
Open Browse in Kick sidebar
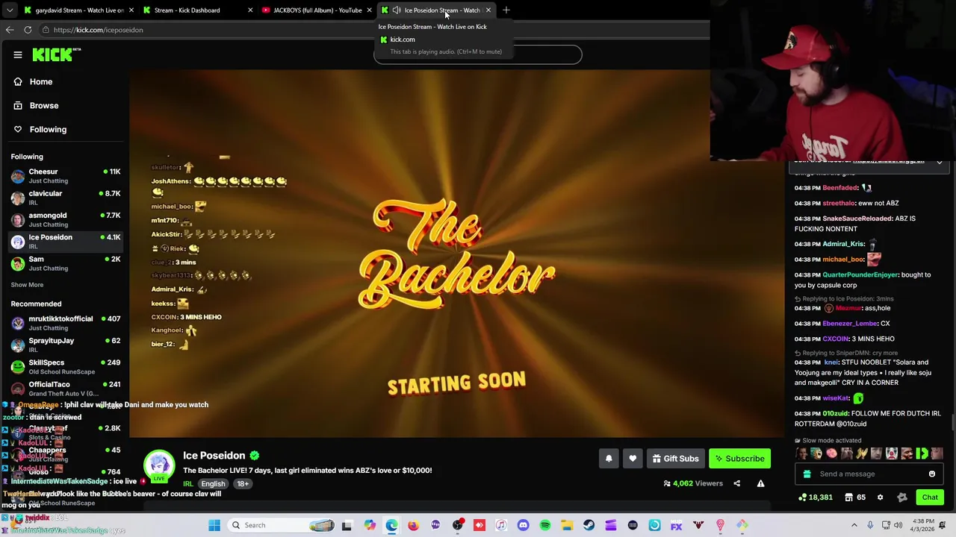point(44,105)
